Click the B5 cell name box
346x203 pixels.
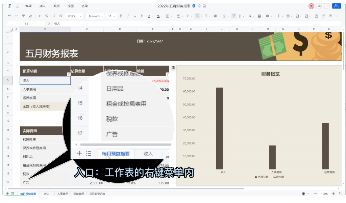click(x=26, y=23)
